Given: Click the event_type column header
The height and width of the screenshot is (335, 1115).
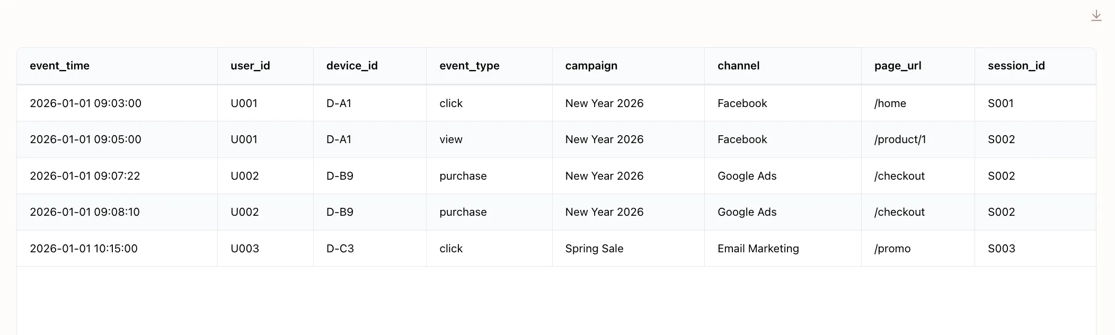Looking at the screenshot, I should click(x=469, y=66).
